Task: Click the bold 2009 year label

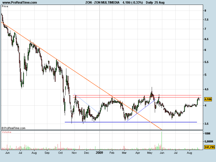Action: [99, 153]
